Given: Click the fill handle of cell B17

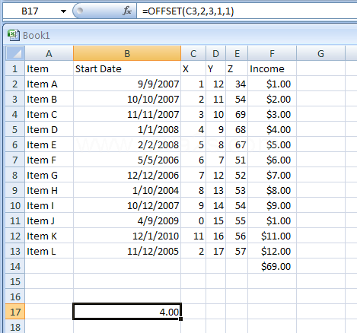Looking at the screenshot, I should tap(180, 319).
